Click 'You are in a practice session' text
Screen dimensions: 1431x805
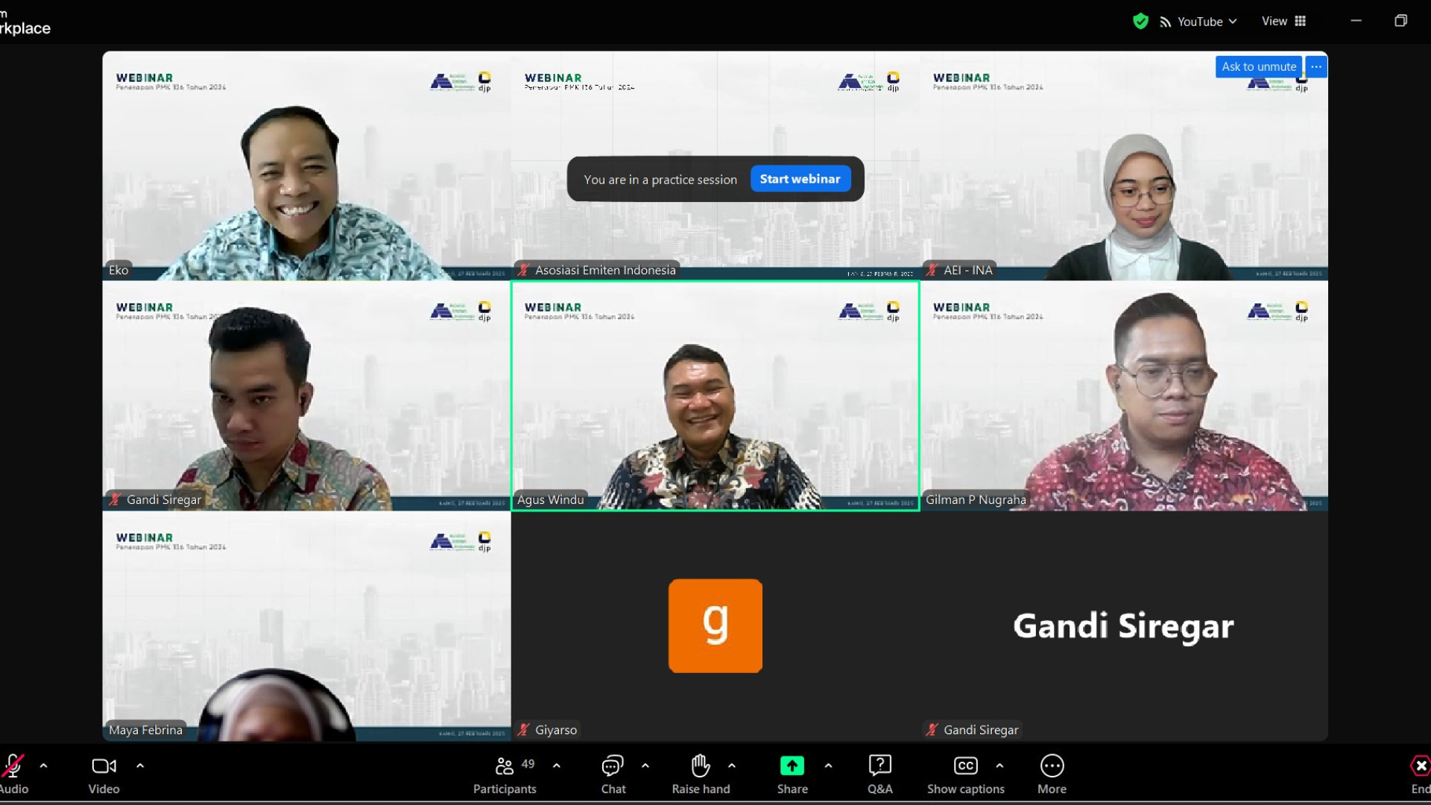click(660, 180)
